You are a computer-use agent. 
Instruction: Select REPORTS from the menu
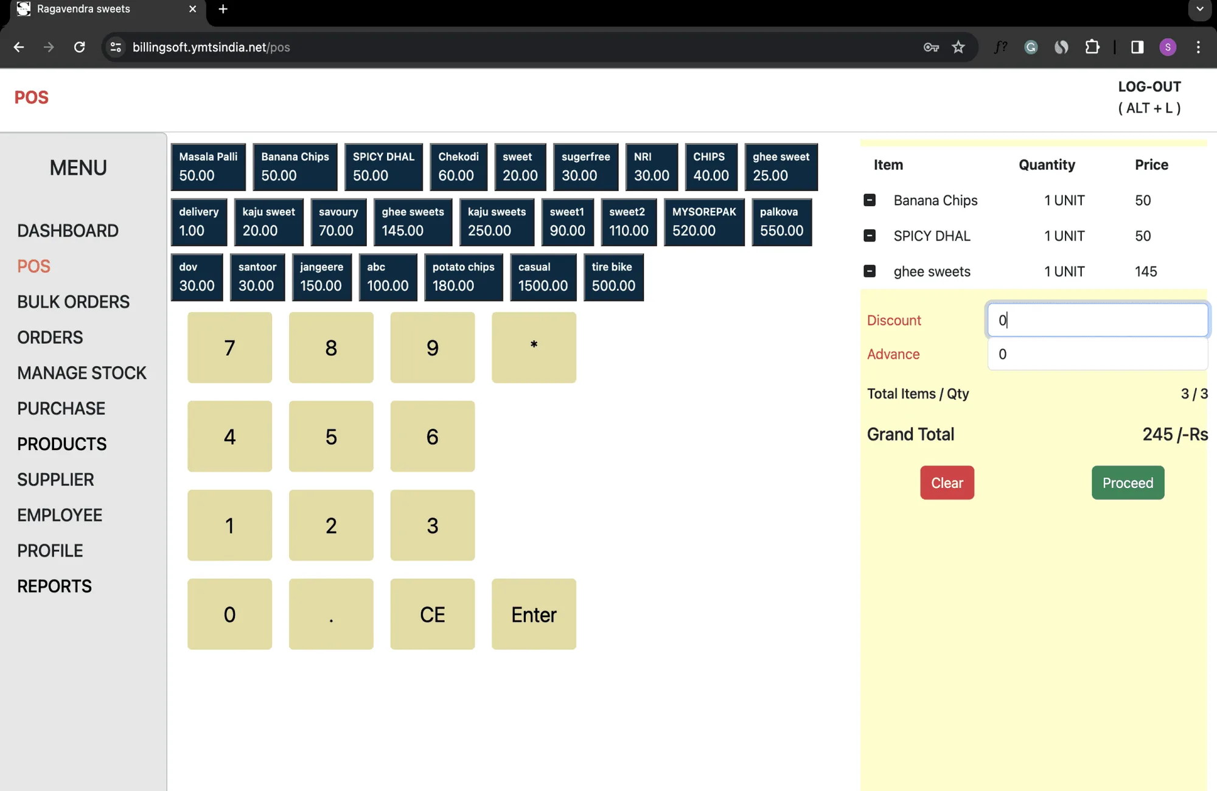point(54,586)
